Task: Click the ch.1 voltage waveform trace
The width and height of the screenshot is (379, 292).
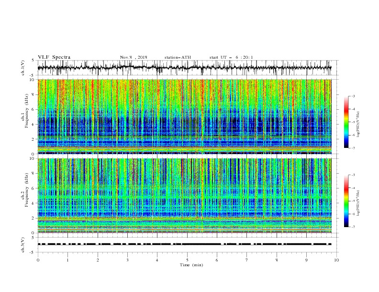Action: (184, 68)
